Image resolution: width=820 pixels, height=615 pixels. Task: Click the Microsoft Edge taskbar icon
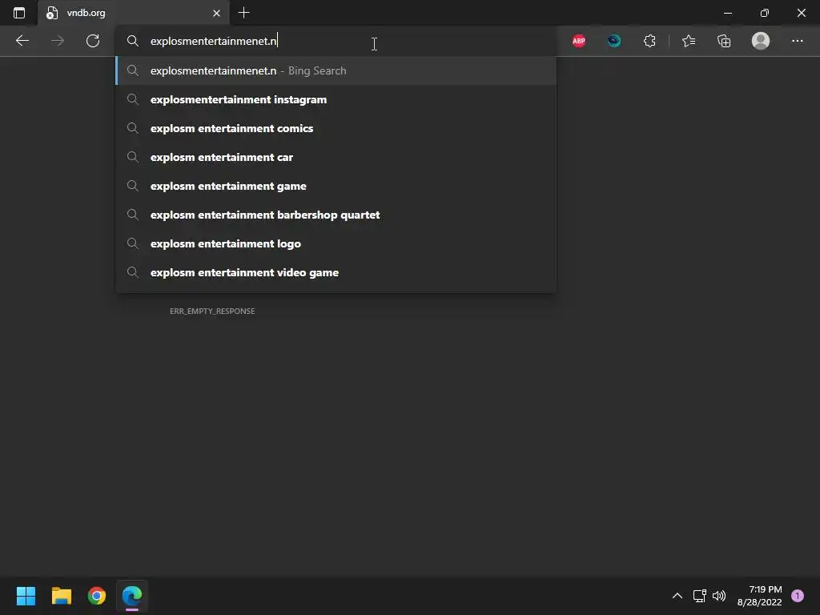point(132,596)
